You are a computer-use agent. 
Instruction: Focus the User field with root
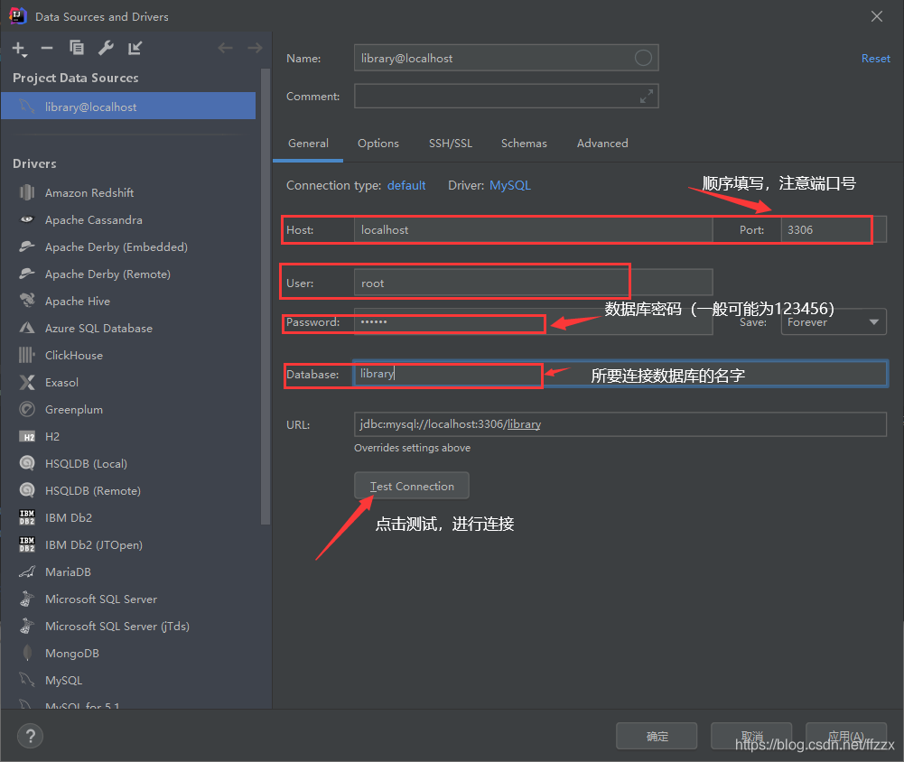point(534,283)
